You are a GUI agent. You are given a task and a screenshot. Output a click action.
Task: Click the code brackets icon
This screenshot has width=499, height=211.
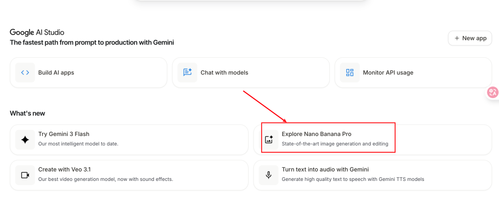click(x=25, y=73)
